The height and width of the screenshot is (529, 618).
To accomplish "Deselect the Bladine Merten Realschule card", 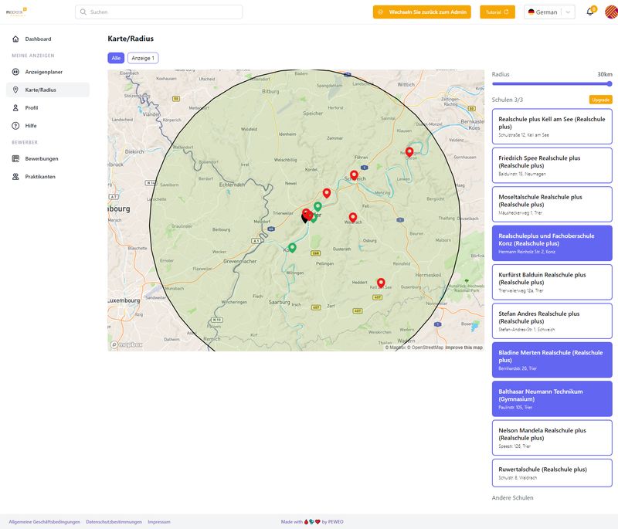I will pos(552,360).
